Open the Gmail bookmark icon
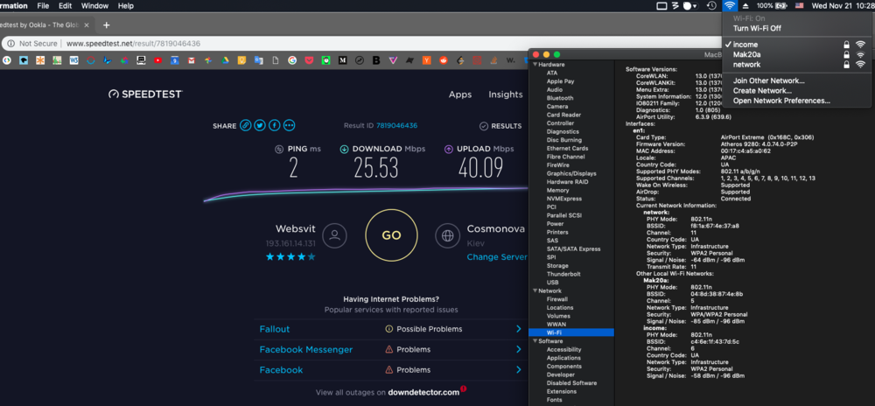Screen dimensions: 875x406 coord(192,60)
